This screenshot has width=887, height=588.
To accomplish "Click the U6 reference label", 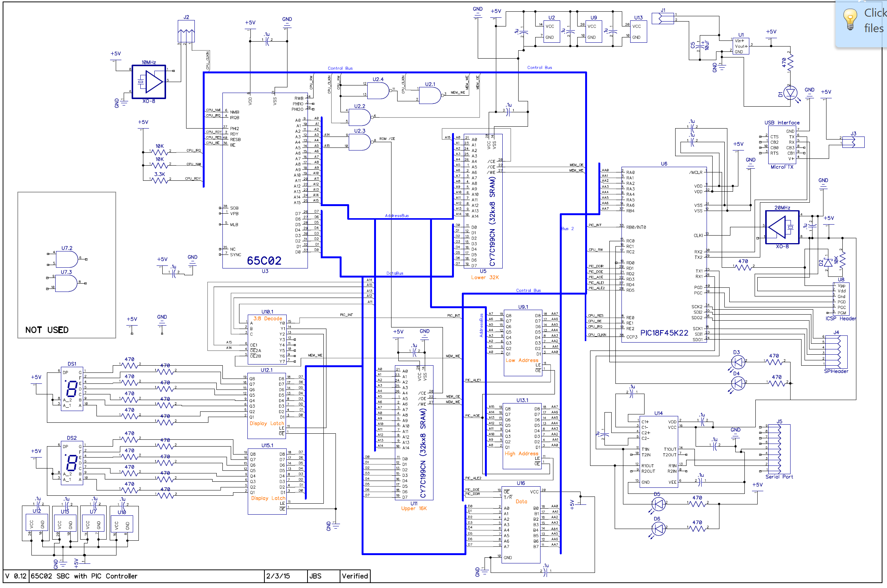I will [x=664, y=164].
